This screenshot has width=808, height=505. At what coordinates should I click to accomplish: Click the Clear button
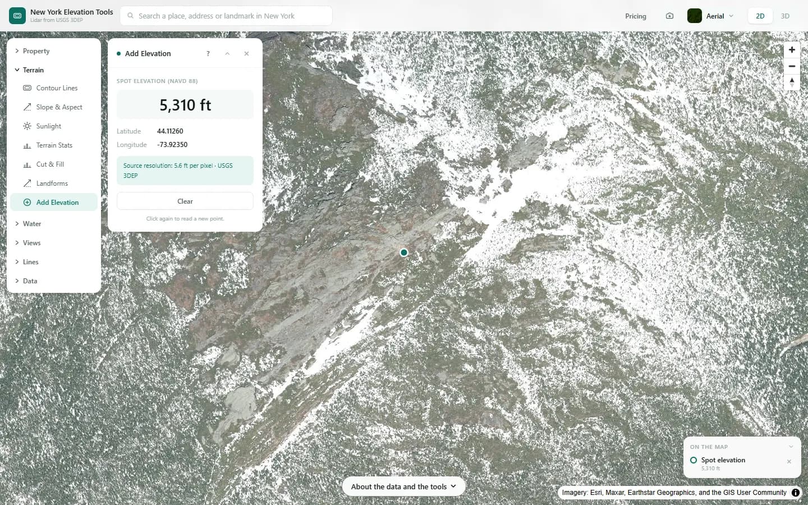pos(185,201)
